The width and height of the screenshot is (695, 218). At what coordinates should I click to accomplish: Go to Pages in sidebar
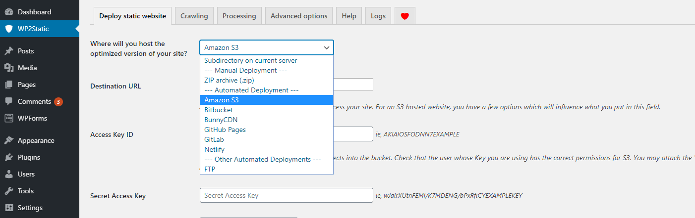coord(40,85)
